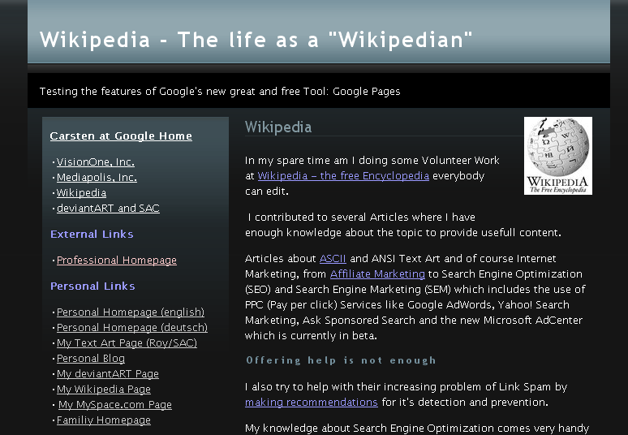628x435 pixels.
Task: Open the Affiliate Marketing link
Action: [377, 274]
